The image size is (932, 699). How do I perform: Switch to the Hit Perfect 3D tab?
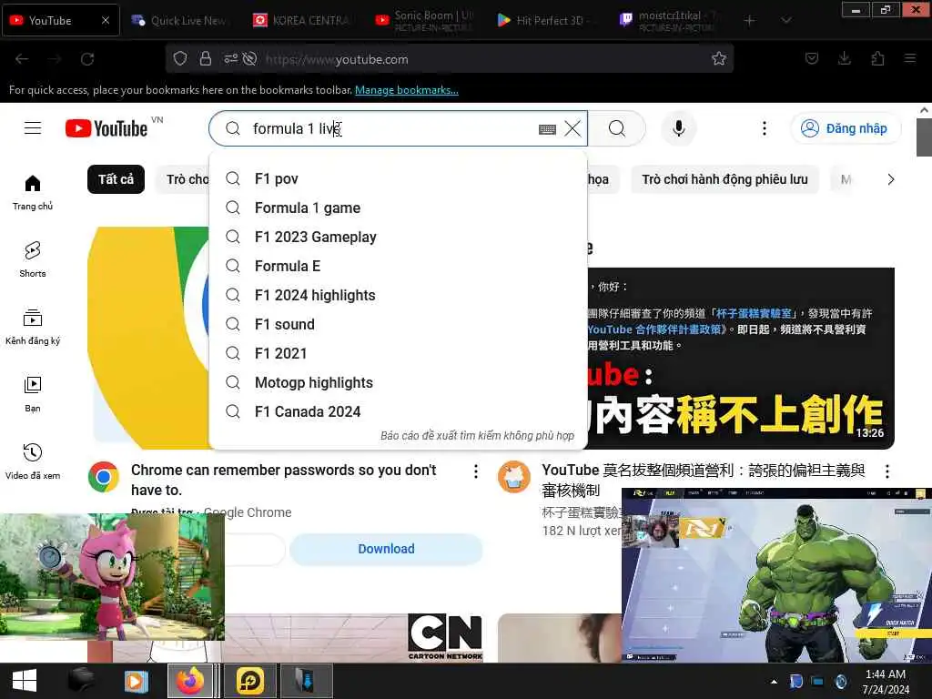pyautogui.click(x=545, y=20)
